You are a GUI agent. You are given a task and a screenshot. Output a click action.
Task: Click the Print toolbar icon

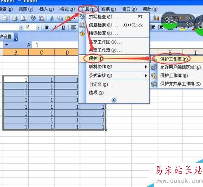[15, 18]
